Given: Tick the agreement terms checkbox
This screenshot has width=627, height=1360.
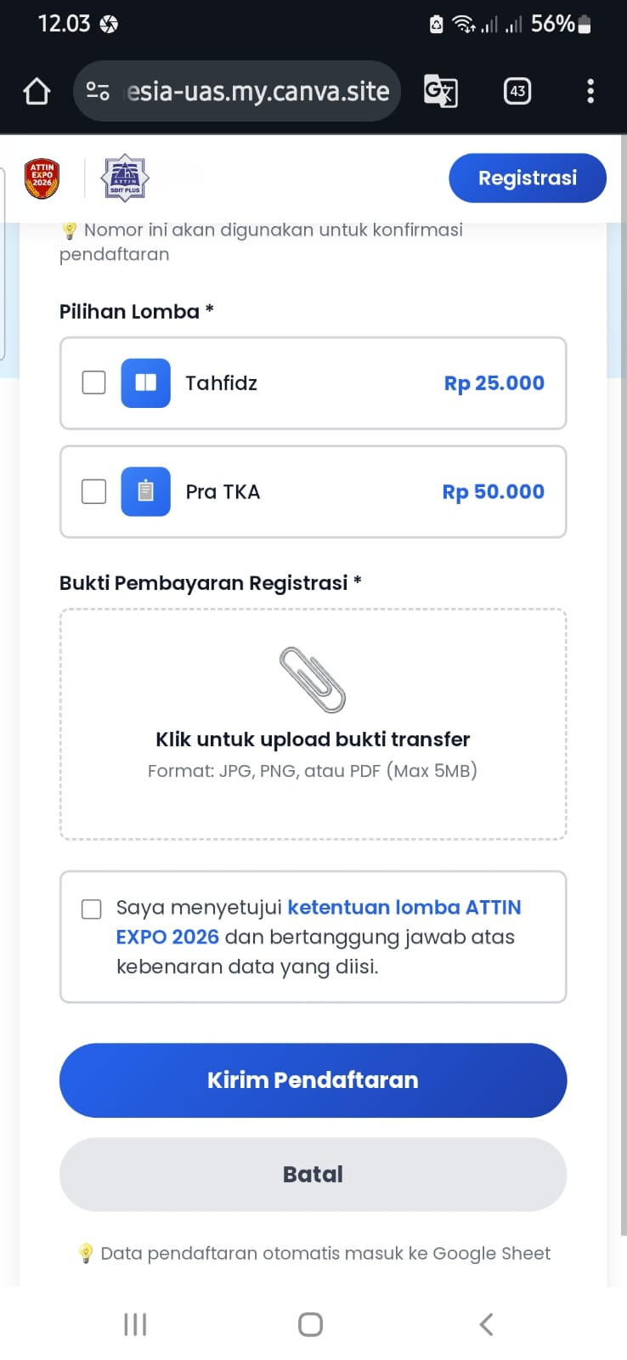Looking at the screenshot, I should tap(92, 909).
